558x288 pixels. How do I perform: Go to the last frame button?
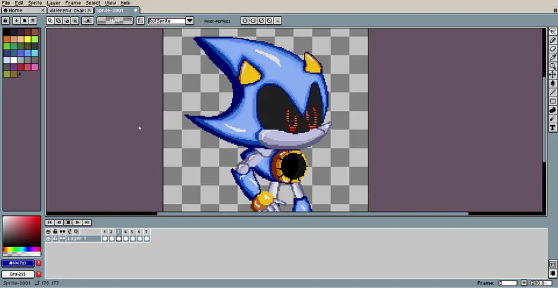pos(87,222)
